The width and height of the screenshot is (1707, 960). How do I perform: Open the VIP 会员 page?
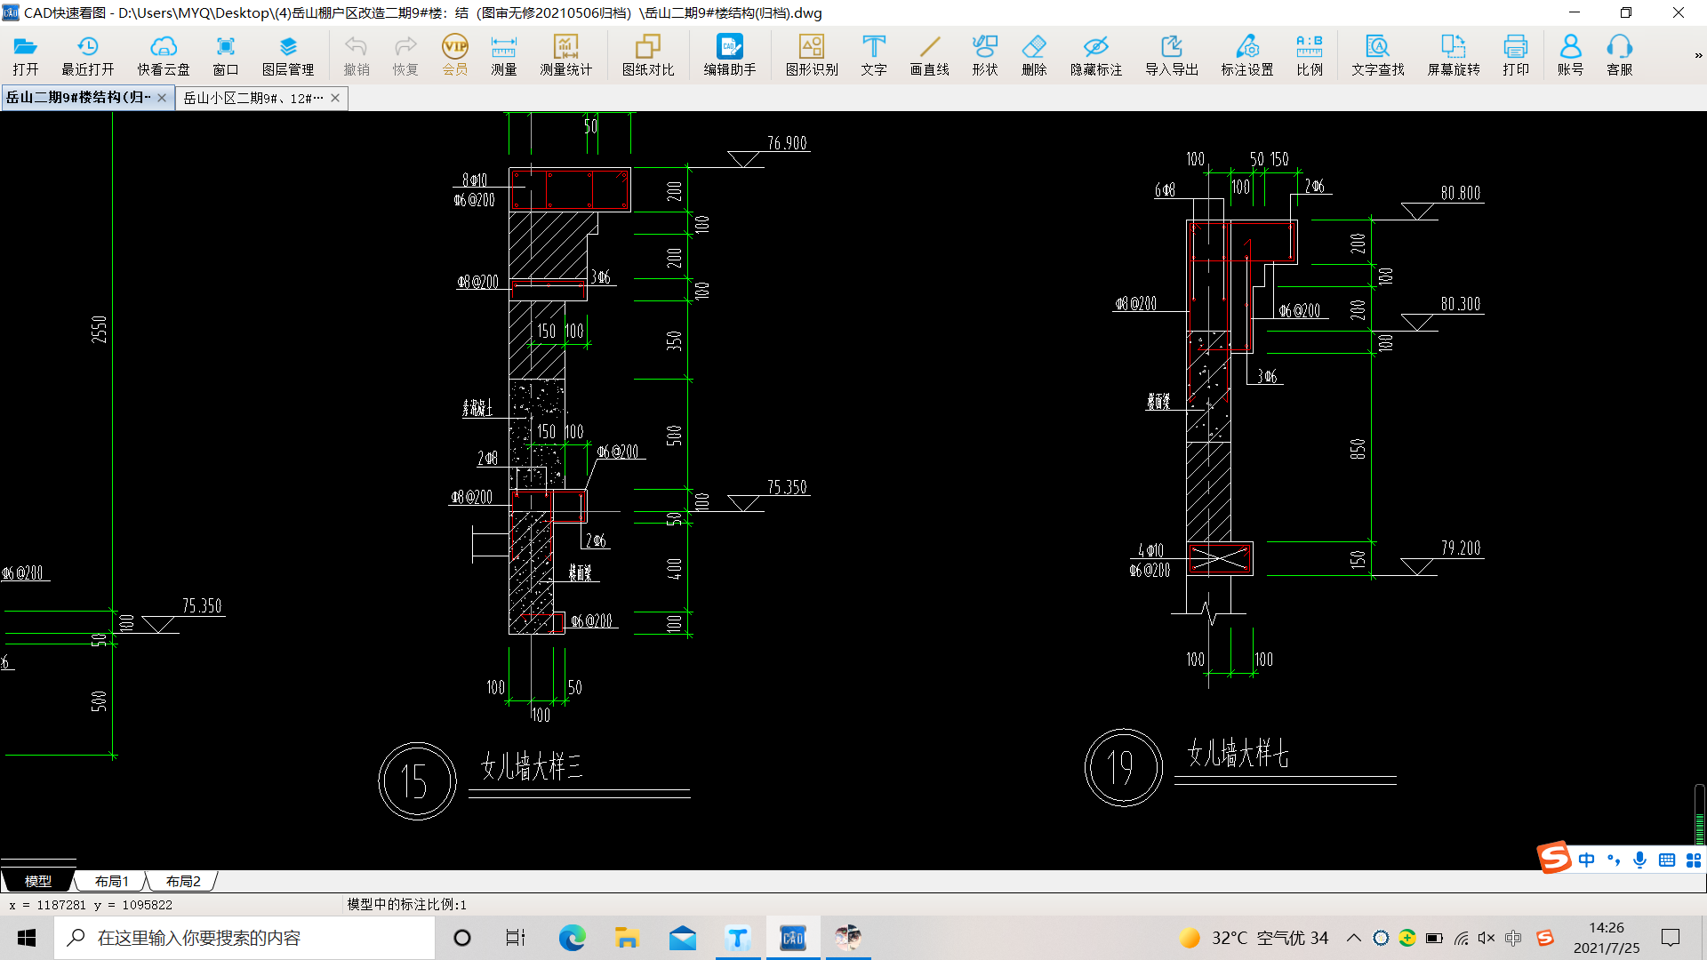click(x=455, y=55)
